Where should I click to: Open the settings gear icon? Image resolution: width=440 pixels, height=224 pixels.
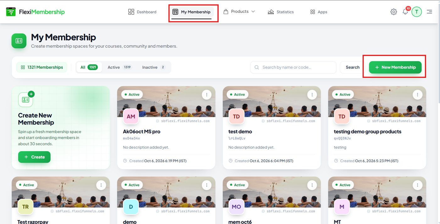point(393,12)
